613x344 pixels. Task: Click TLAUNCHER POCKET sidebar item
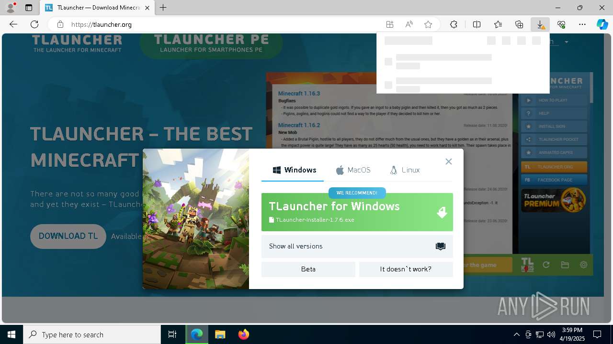pos(553,140)
